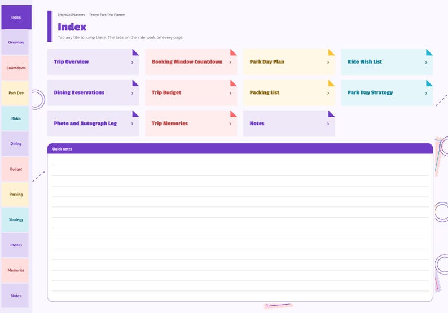Select the Notes side tab

click(15, 296)
